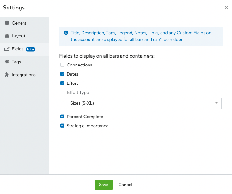Click the Sizes (S-XL) combo box
Image resolution: width=232 pixels, height=194 pixels.
[144, 103]
